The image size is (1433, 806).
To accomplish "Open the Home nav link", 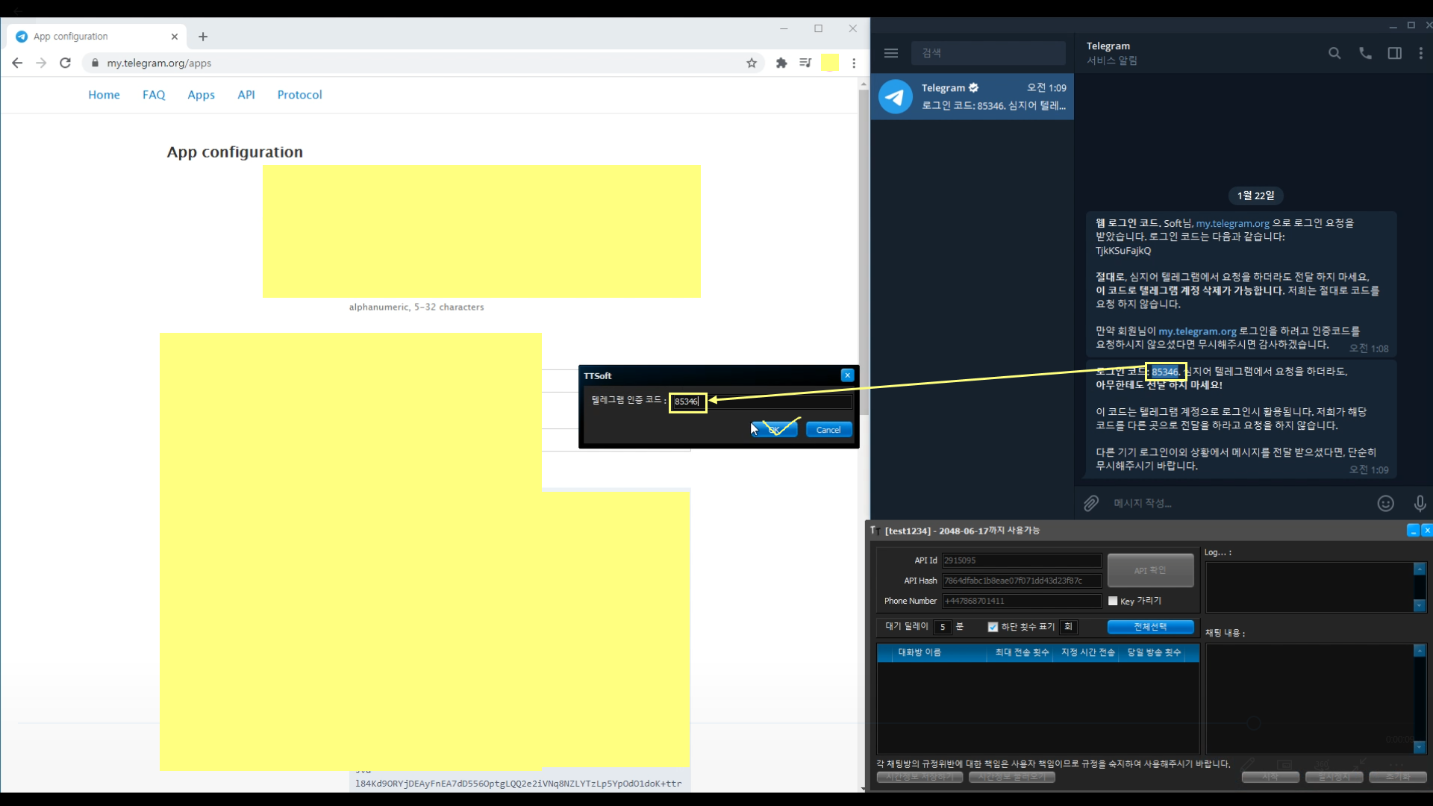I will [104, 95].
